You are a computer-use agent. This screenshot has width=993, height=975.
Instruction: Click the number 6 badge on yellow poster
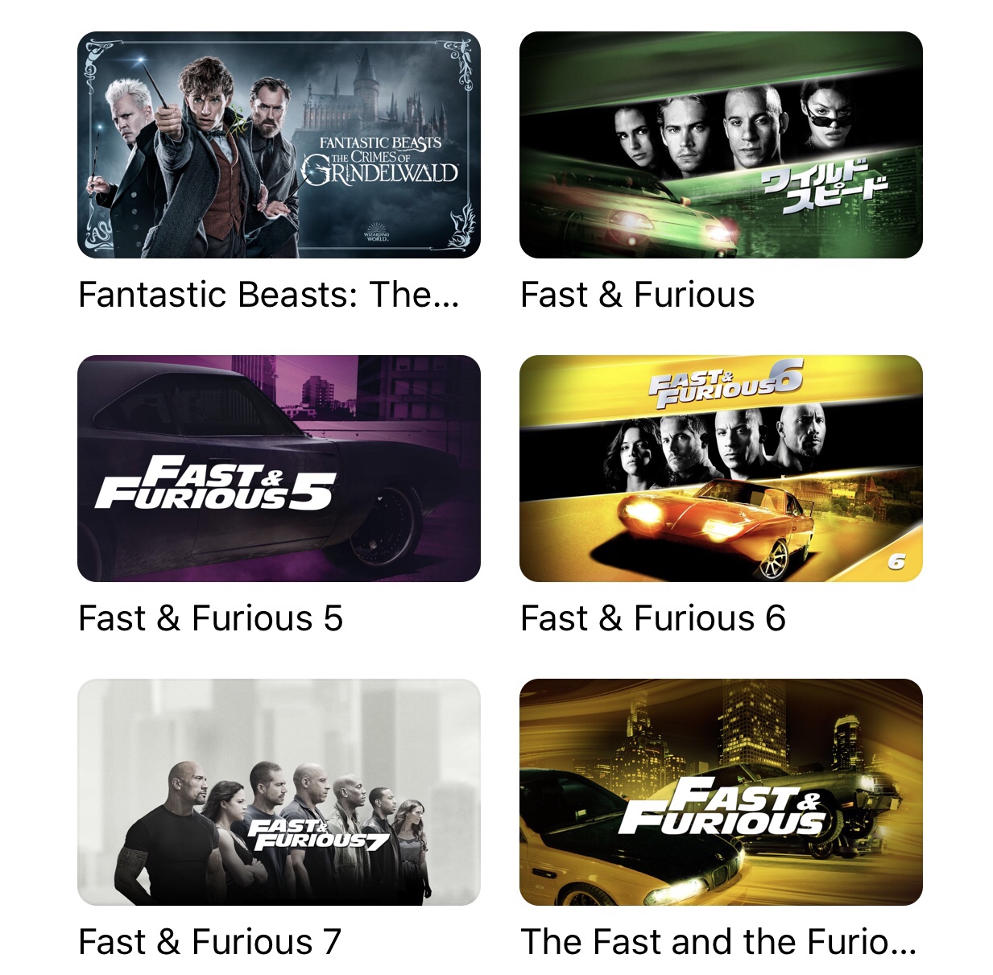[896, 561]
